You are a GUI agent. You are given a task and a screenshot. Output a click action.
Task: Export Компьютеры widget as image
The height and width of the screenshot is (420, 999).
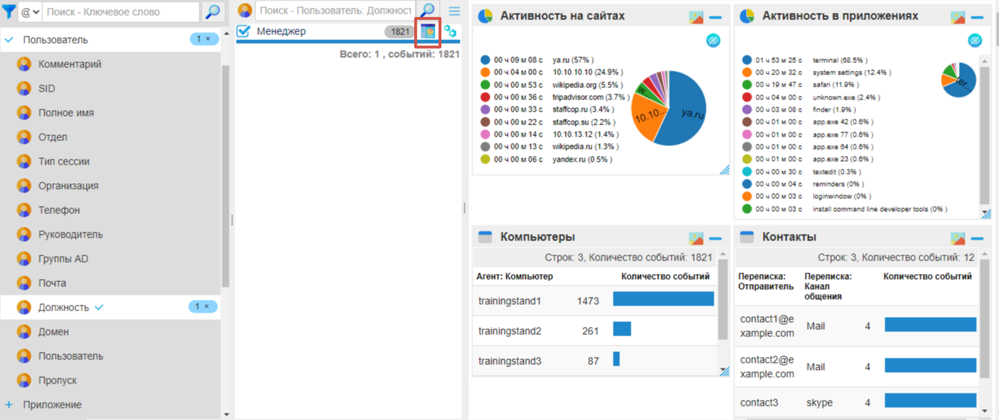(x=696, y=238)
